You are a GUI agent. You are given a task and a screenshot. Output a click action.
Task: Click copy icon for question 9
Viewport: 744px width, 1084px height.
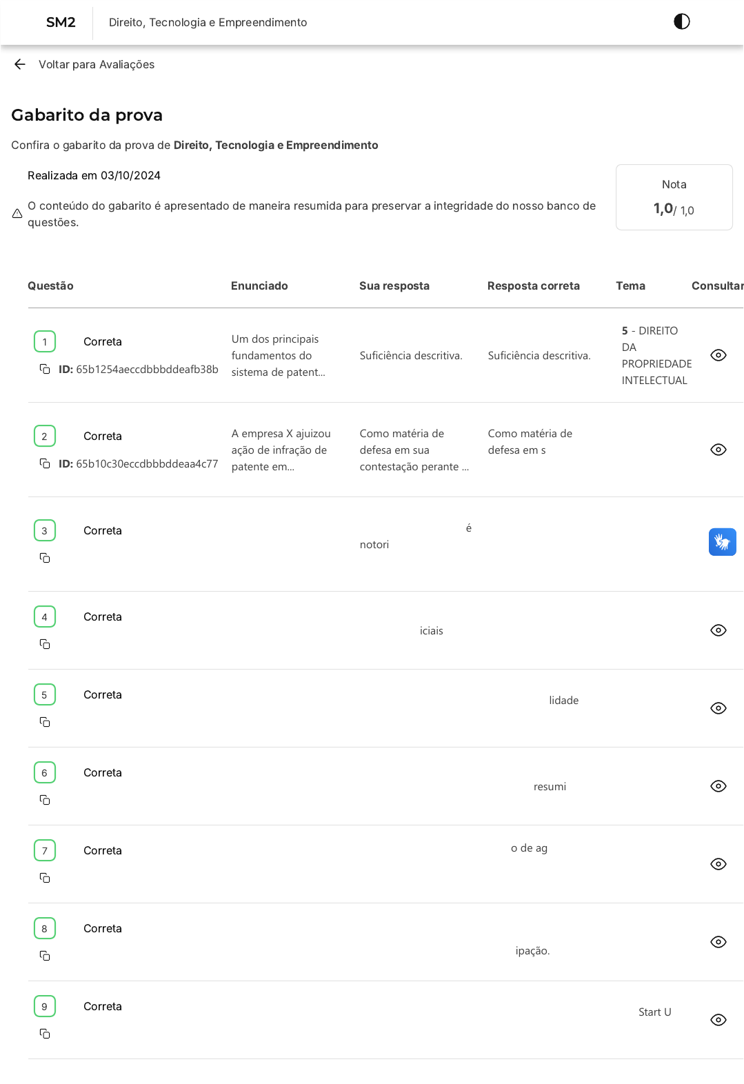pos(45,1034)
